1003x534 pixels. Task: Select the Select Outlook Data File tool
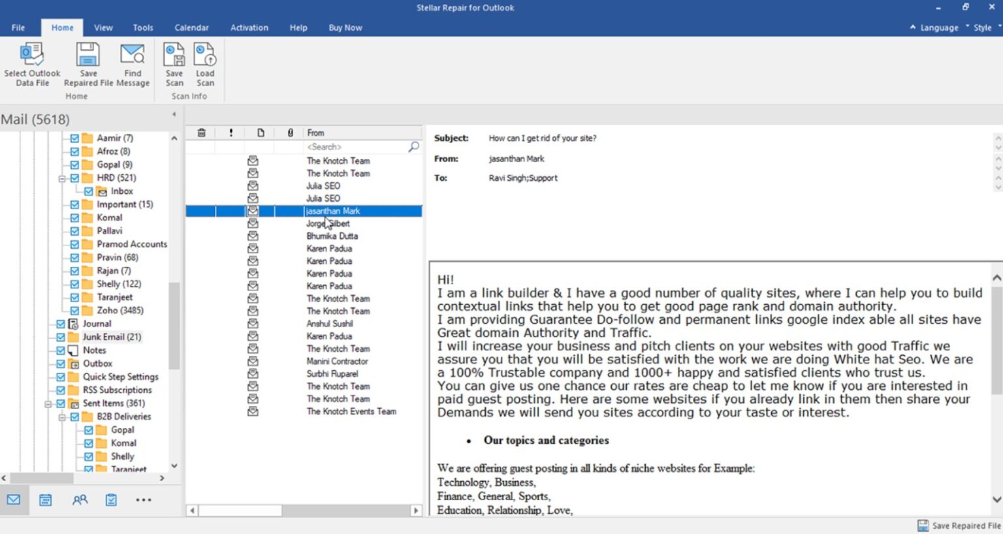31,63
